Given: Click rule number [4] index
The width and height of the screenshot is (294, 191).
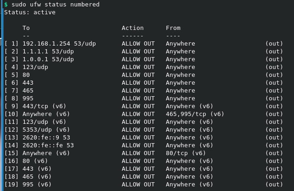Looking at the screenshot, I should coord(11,67).
